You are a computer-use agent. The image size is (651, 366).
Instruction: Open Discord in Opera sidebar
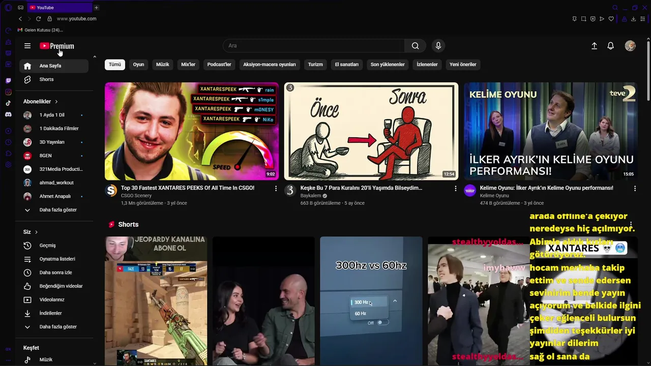[8, 114]
